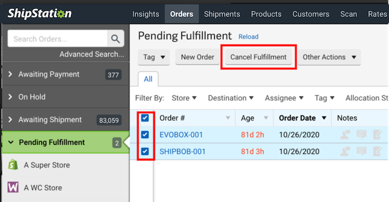Click assignee icon in EVOBOX-001 row
The image size is (389, 202).
345,134
